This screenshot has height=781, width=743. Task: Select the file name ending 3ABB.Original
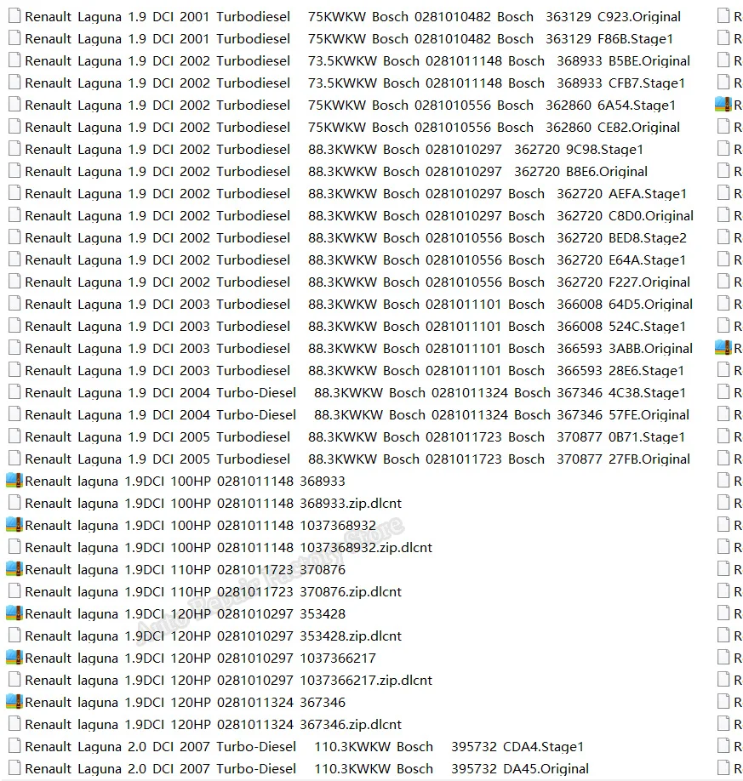tap(359, 349)
